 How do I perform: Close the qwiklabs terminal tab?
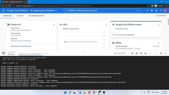[x=42, y=54]
